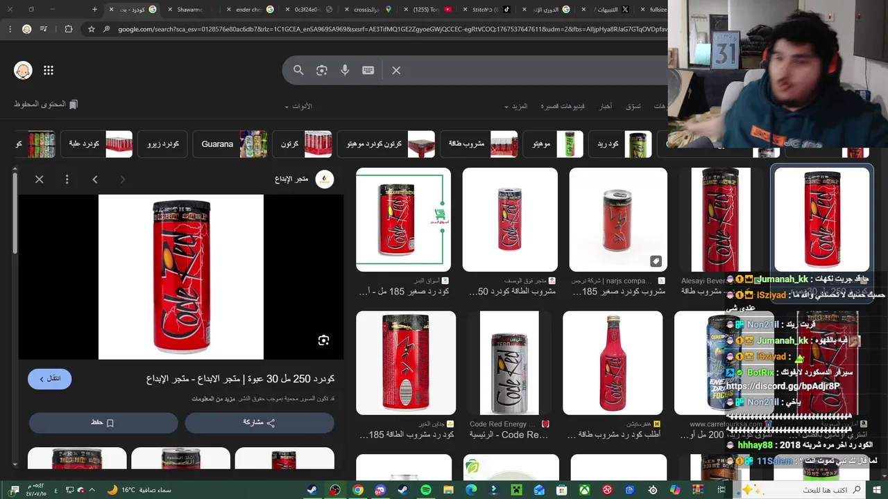Click the discord.gg link in chat overlay
The width and height of the screenshot is (888, 499).
[x=783, y=386]
